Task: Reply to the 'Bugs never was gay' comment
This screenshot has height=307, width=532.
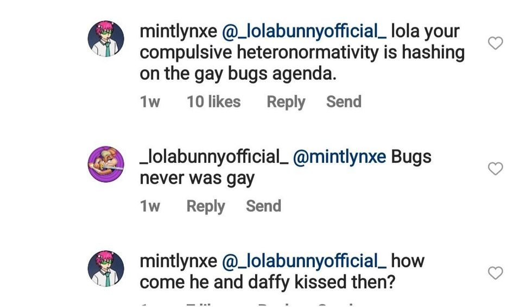Action: (205, 206)
